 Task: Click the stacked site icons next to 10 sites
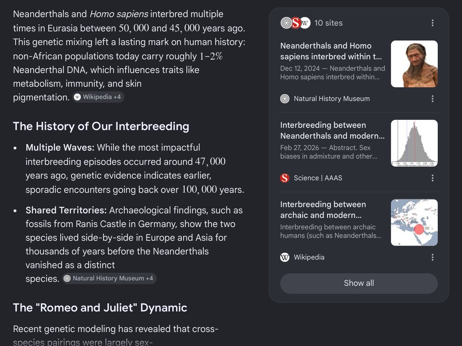point(295,23)
